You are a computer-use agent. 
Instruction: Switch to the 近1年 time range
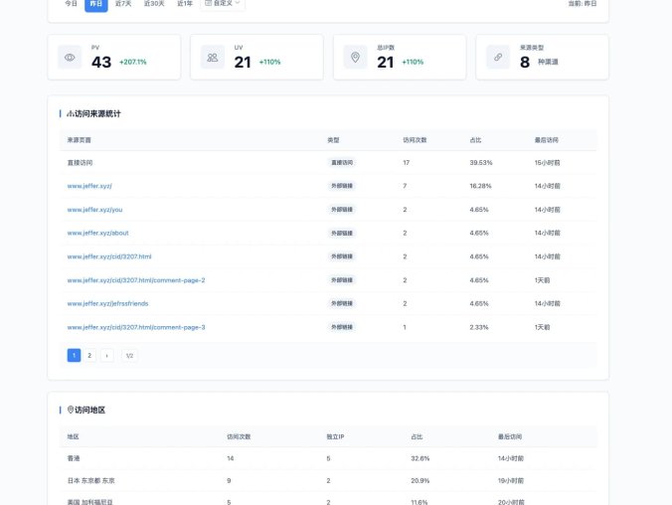185,4
